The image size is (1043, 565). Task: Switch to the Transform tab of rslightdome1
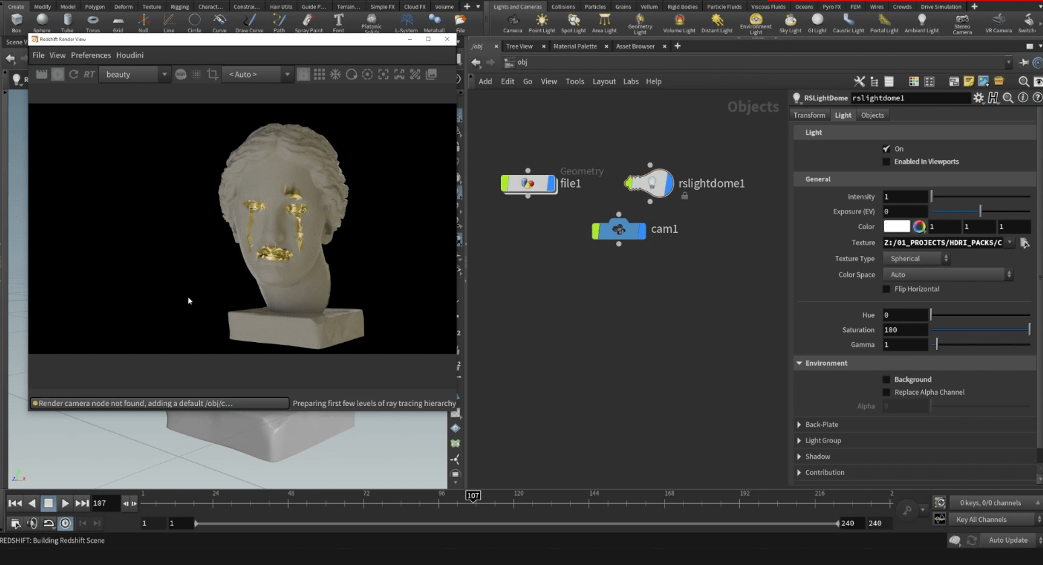tap(809, 114)
